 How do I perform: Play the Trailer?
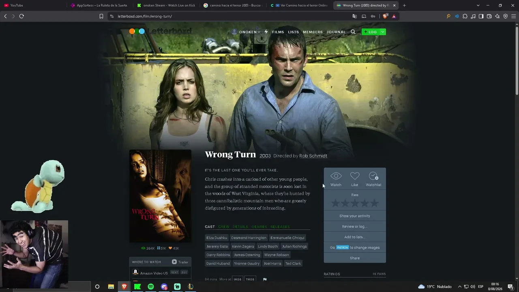[x=180, y=262]
